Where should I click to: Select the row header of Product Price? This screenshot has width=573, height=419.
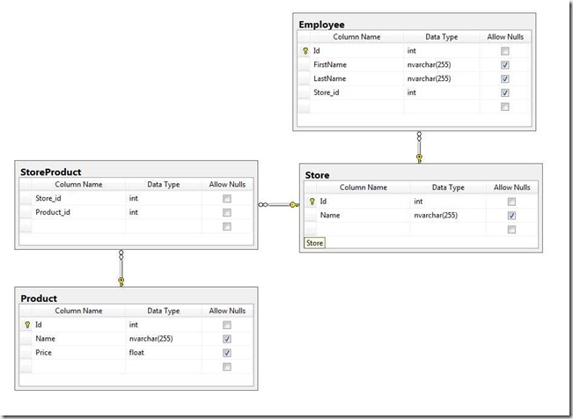tap(26, 353)
